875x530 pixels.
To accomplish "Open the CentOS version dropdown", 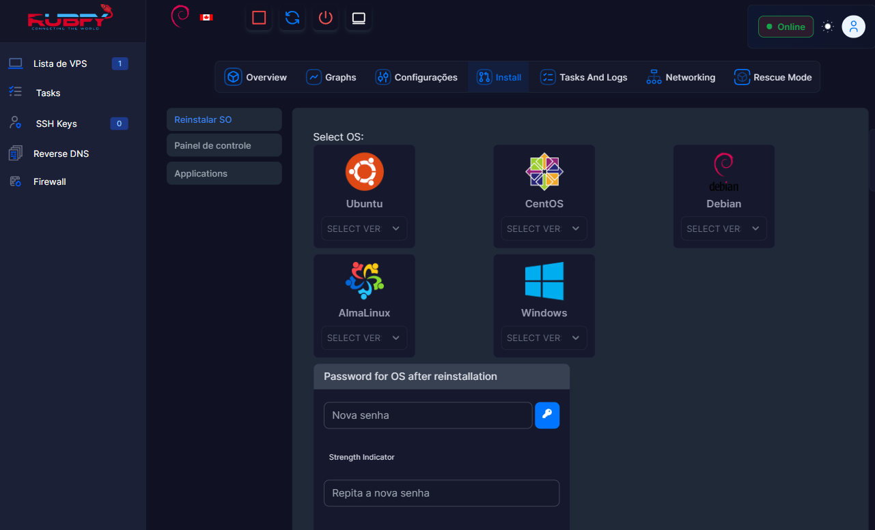I will click(544, 229).
